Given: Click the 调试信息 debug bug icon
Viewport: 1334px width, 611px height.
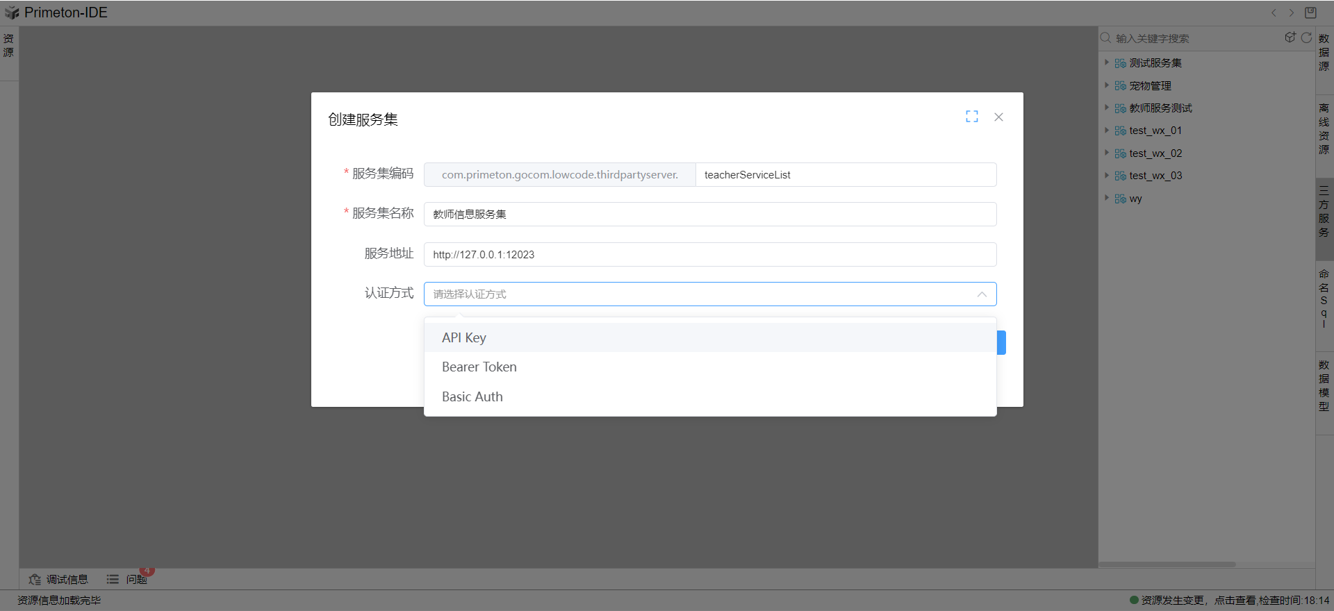Looking at the screenshot, I should click(35, 579).
